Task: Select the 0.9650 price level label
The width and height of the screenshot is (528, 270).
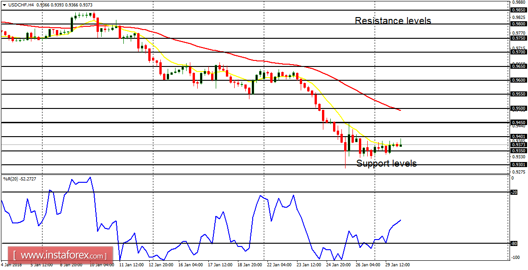Action: point(518,66)
